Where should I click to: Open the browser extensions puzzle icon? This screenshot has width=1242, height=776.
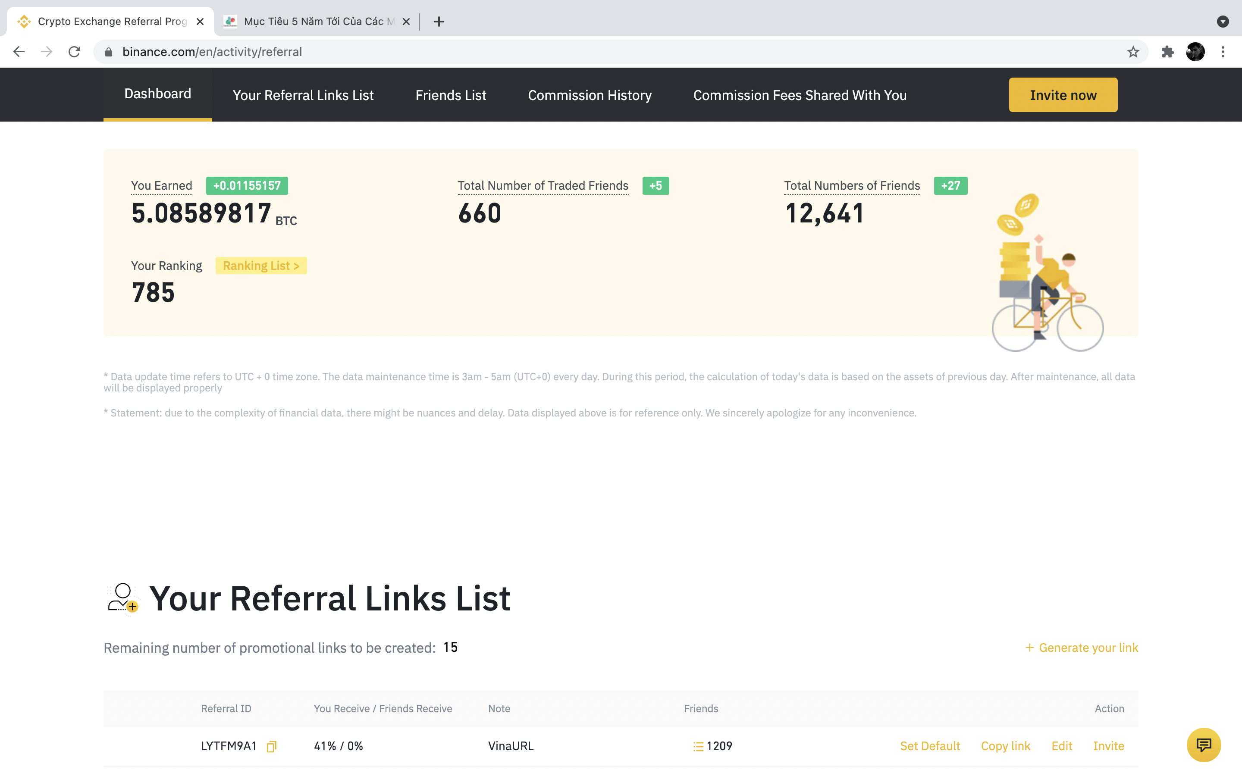click(1167, 52)
